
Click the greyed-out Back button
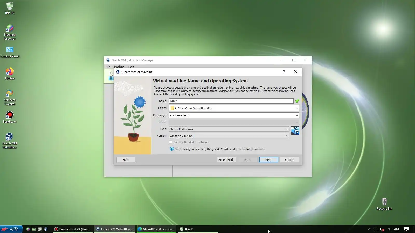pos(247,160)
